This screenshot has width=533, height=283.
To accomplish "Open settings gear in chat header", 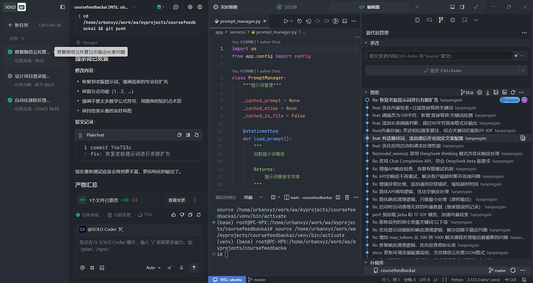I will [190, 7].
